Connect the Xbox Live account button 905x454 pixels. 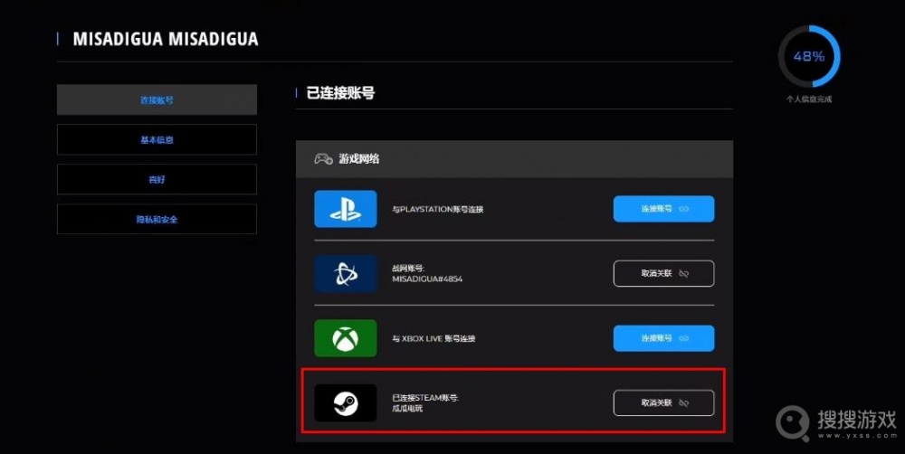click(x=663, y=338)
